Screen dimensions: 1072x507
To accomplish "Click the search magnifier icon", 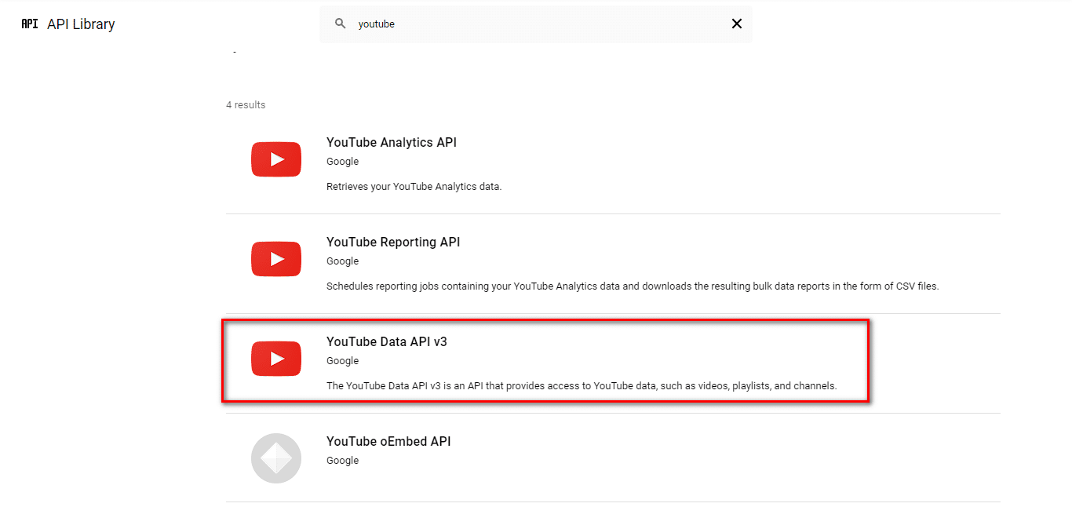I will click(x=340, y=24).
